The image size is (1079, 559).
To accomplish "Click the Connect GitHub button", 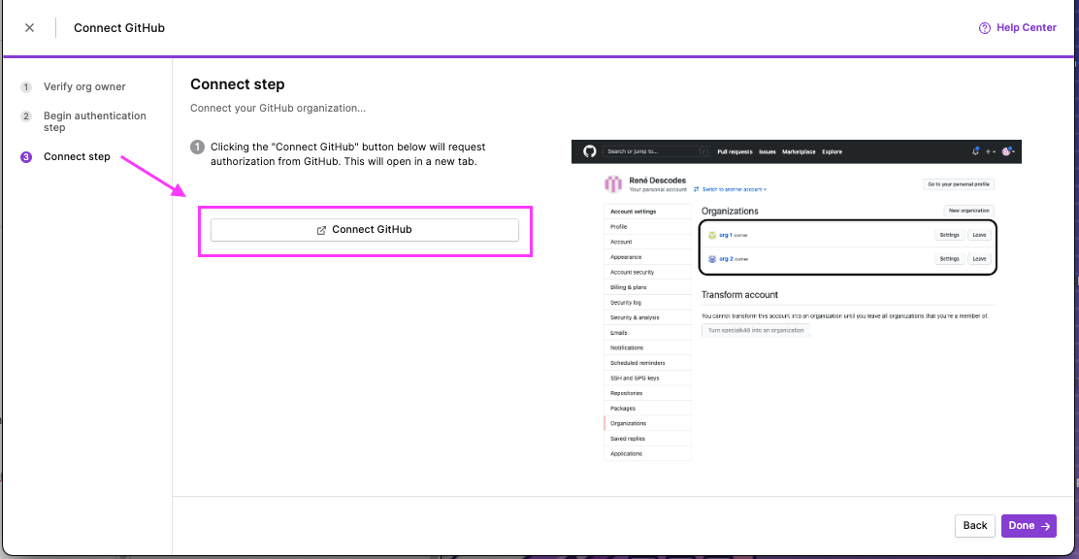I will [365, 230].
